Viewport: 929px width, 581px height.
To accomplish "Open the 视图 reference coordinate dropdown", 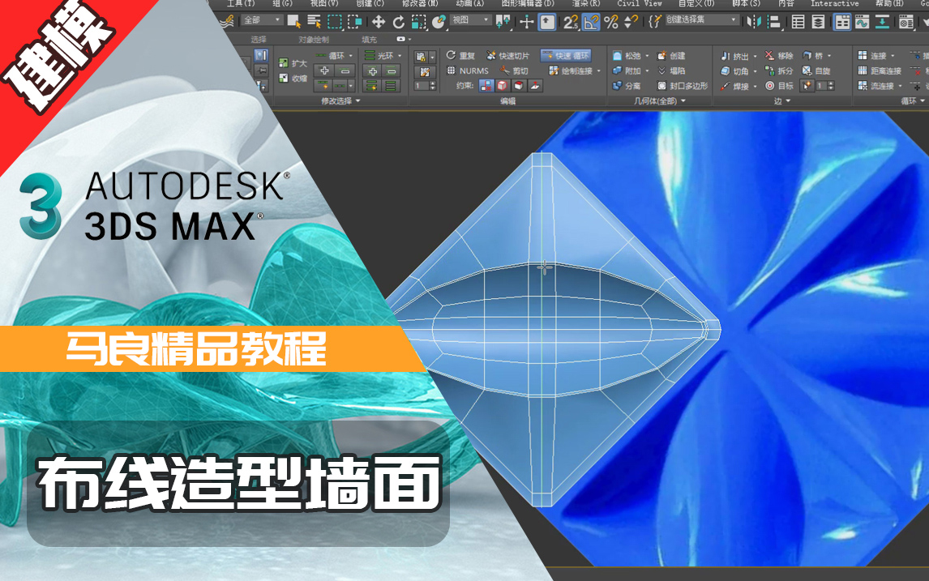I will point(470,20).
